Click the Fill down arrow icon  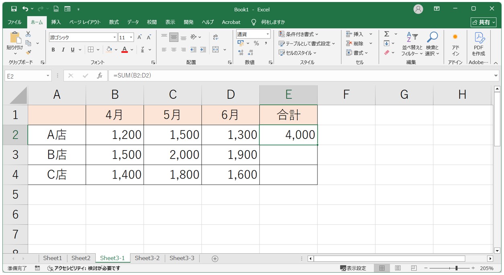(x=387, y=43)
